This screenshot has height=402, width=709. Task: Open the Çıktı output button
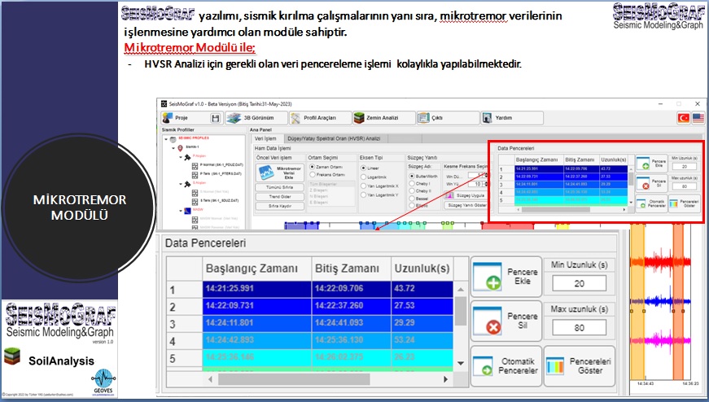pos(448,118)
